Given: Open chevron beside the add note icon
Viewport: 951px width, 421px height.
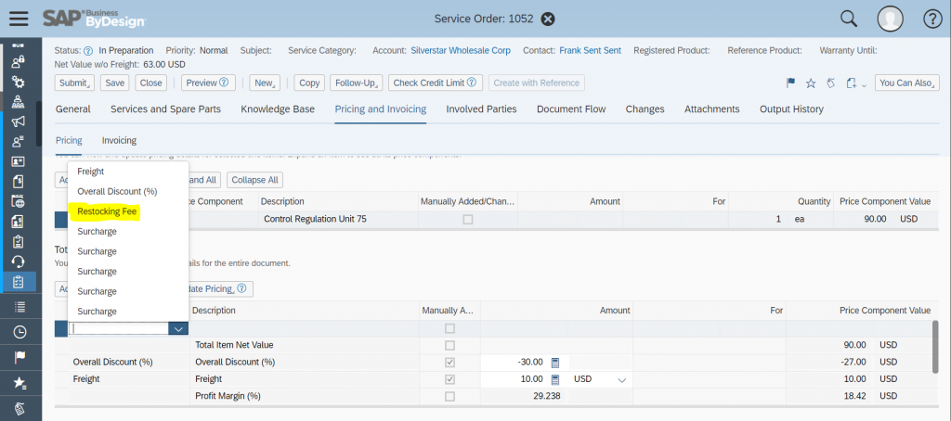Looking at the screenshot, I should pyautogui.click(x=865, y=84).
